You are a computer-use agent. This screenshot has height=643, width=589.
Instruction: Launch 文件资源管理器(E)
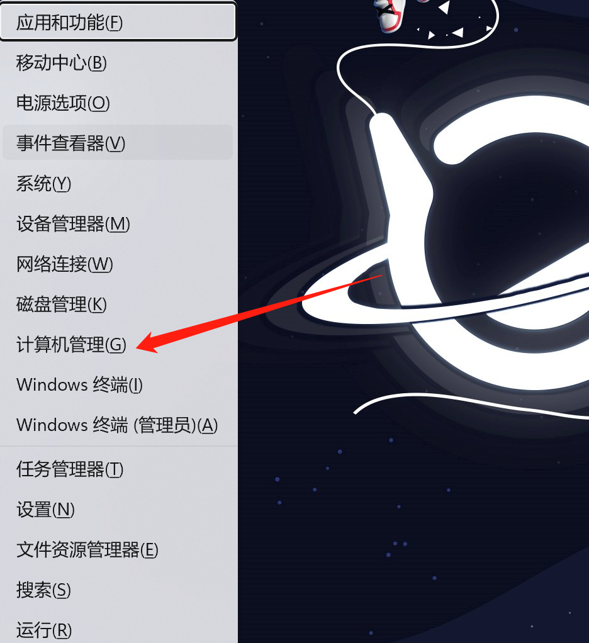118,549
